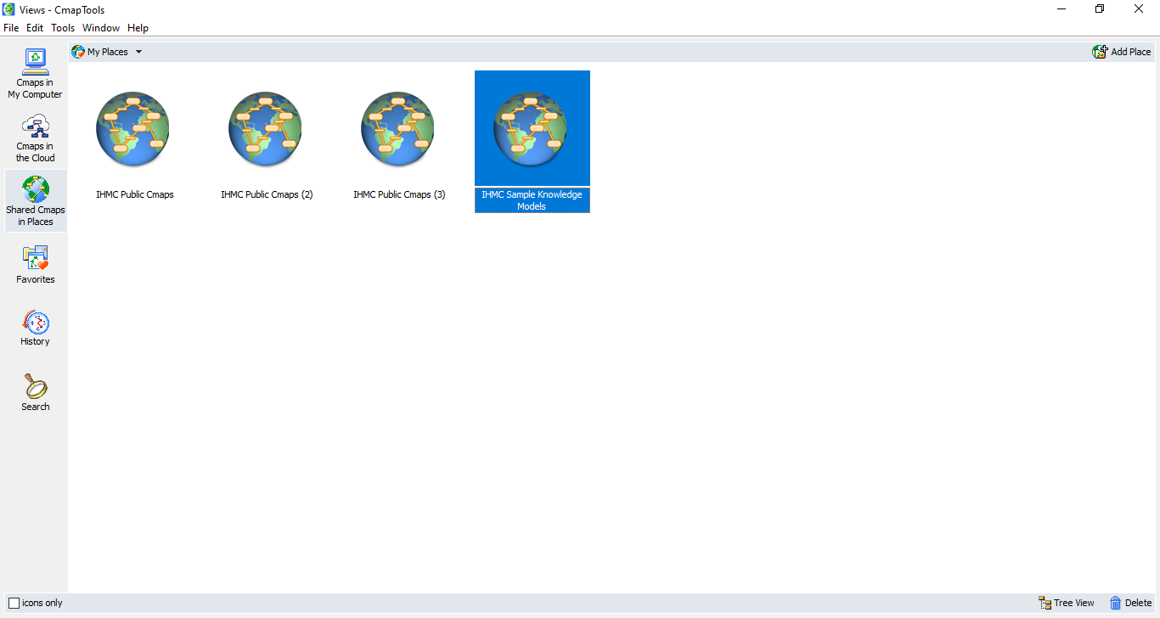
Task: Click the Delete trash button
Action: [x=1130, y=603]
